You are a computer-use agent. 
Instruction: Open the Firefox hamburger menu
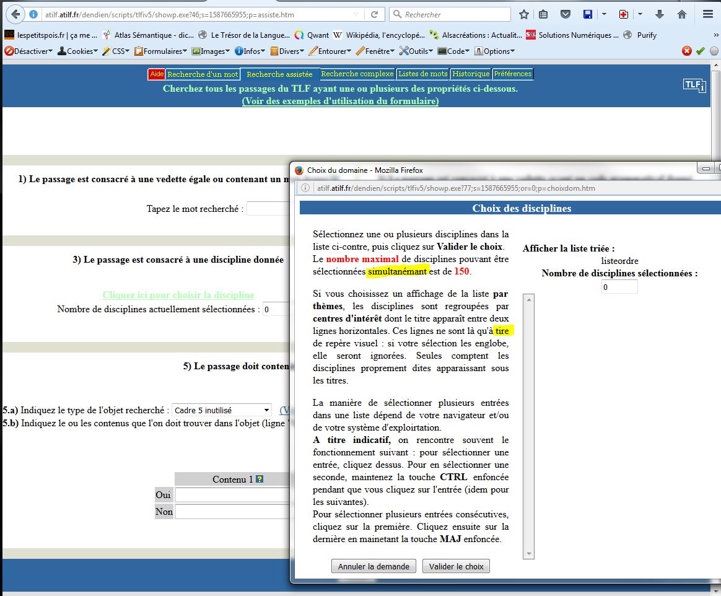pos(707,14)
